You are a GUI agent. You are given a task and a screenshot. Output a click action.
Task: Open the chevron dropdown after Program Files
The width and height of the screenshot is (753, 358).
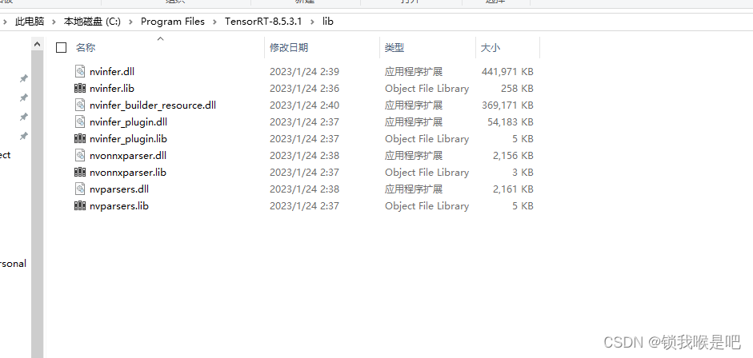214,22
